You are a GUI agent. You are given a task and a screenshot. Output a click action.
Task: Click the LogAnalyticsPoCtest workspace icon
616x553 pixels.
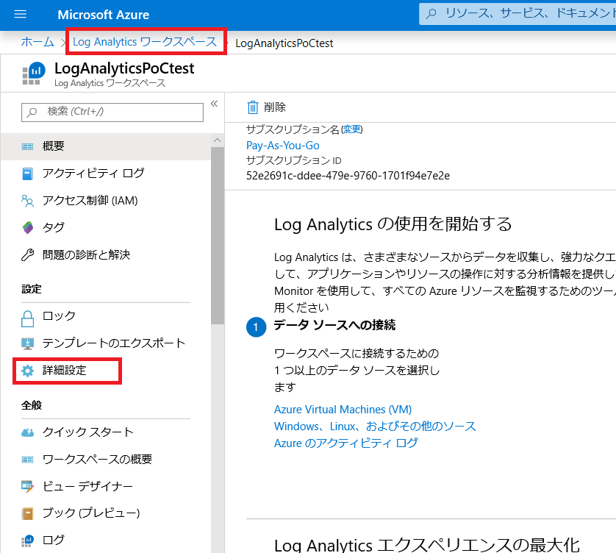[x=33, y=74]
